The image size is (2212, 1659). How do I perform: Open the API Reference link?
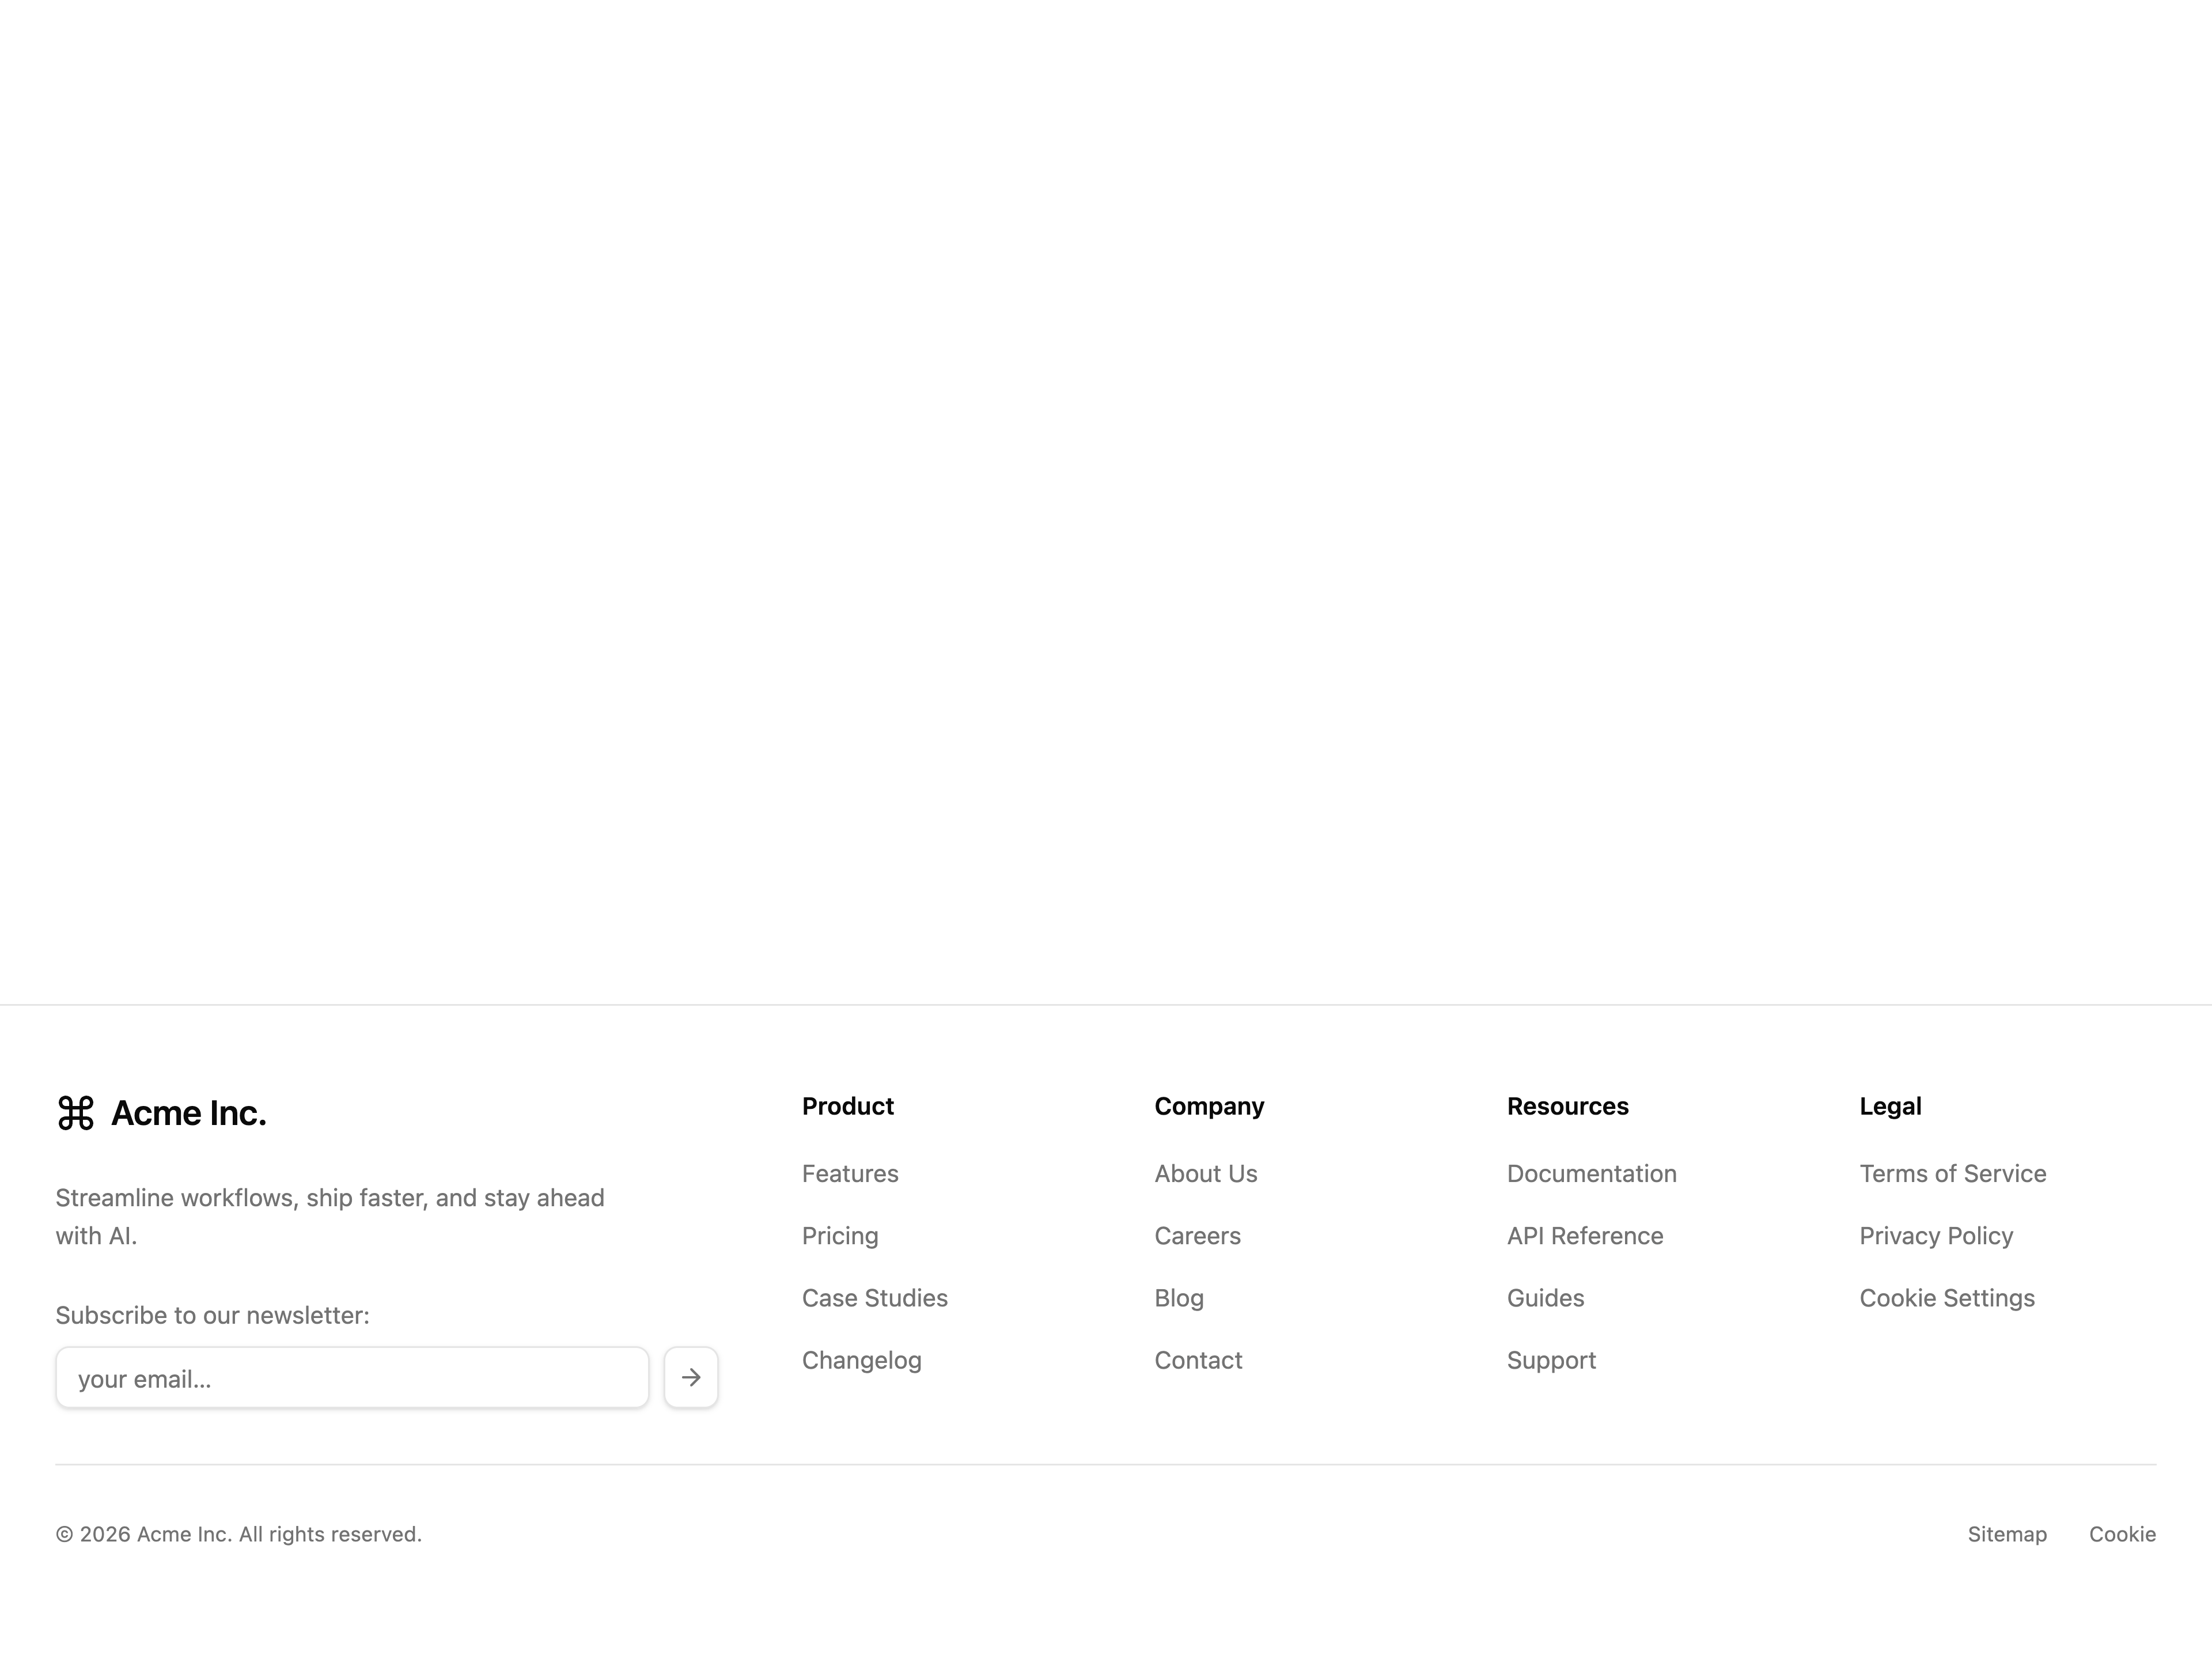[1585, 1236]
